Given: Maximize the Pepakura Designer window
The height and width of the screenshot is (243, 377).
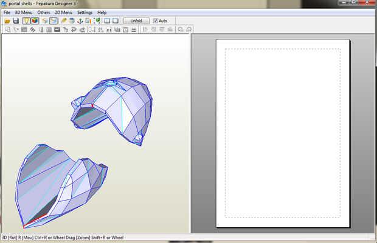Looking at the screenshot, I should point(354,2).
